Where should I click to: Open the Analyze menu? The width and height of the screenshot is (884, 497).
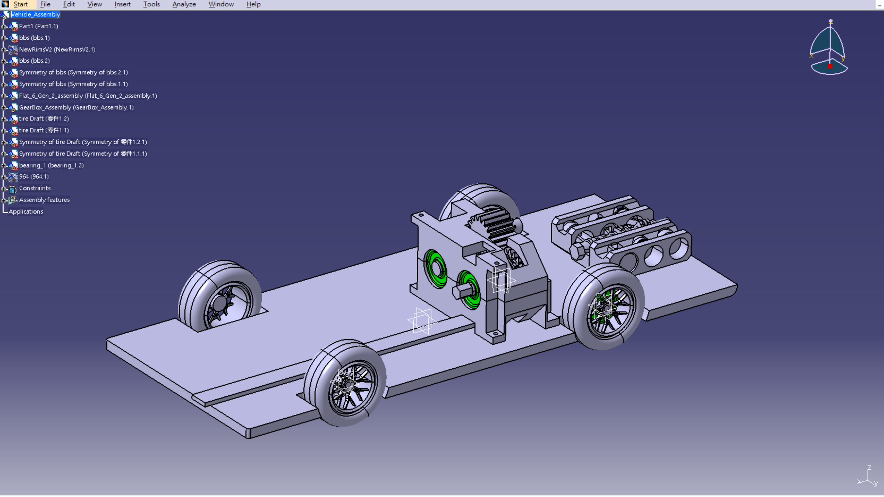pyautogui.click(x=183, y=4)
